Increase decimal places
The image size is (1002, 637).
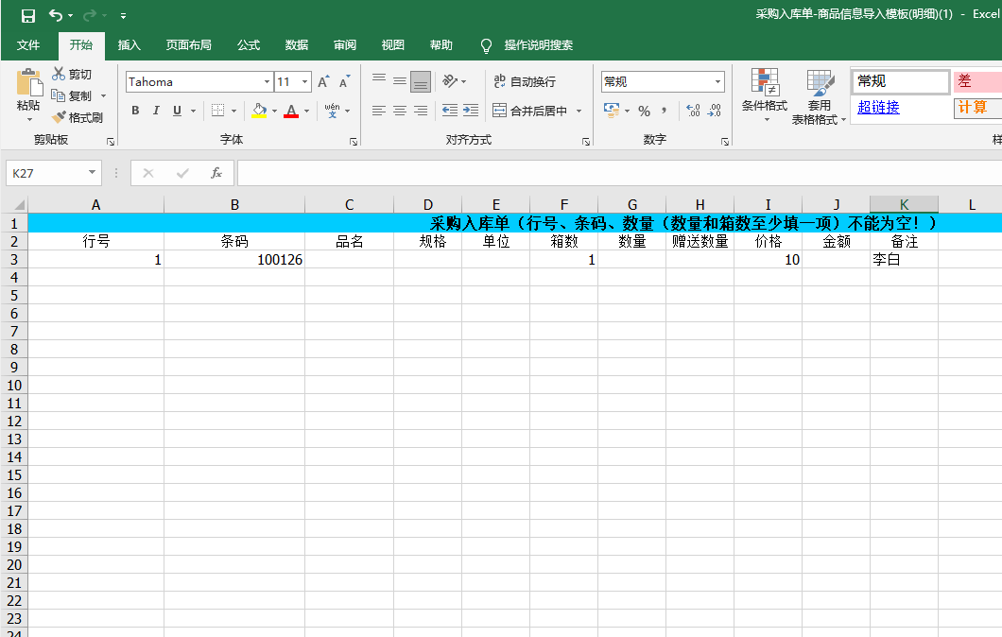pyautogui.click(x=693, y=111)
